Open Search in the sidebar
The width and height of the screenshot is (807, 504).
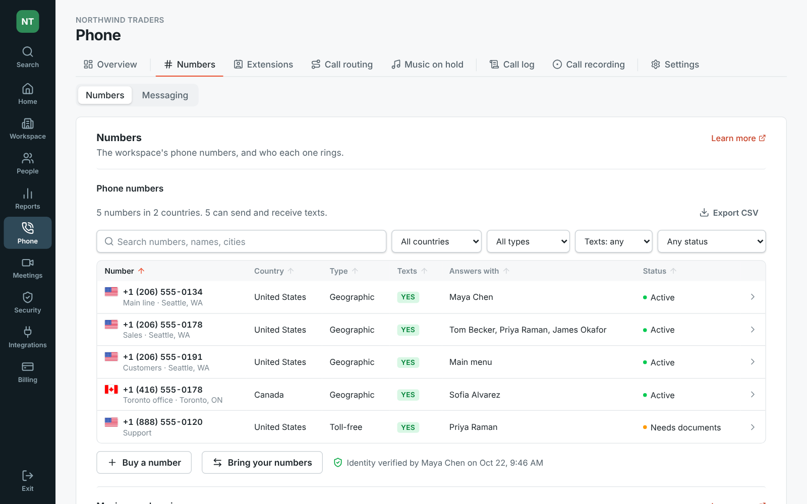pyautogui.click(x=27, y=57)
